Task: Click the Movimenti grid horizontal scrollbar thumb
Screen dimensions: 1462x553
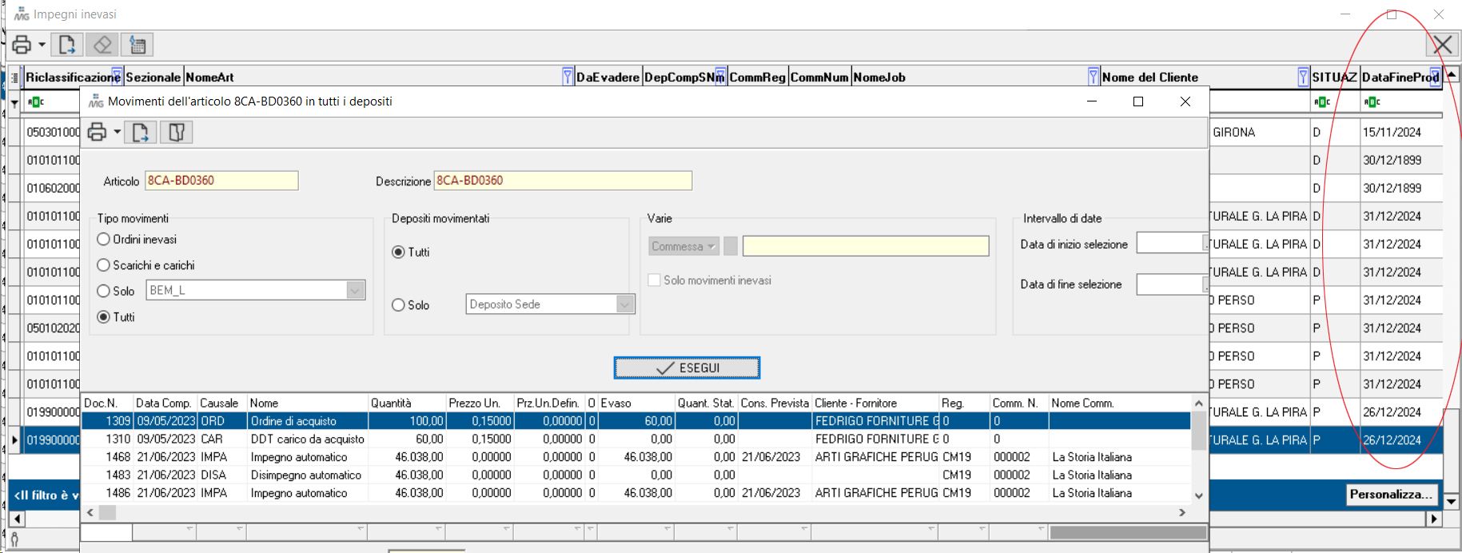Action: (107, 512)
